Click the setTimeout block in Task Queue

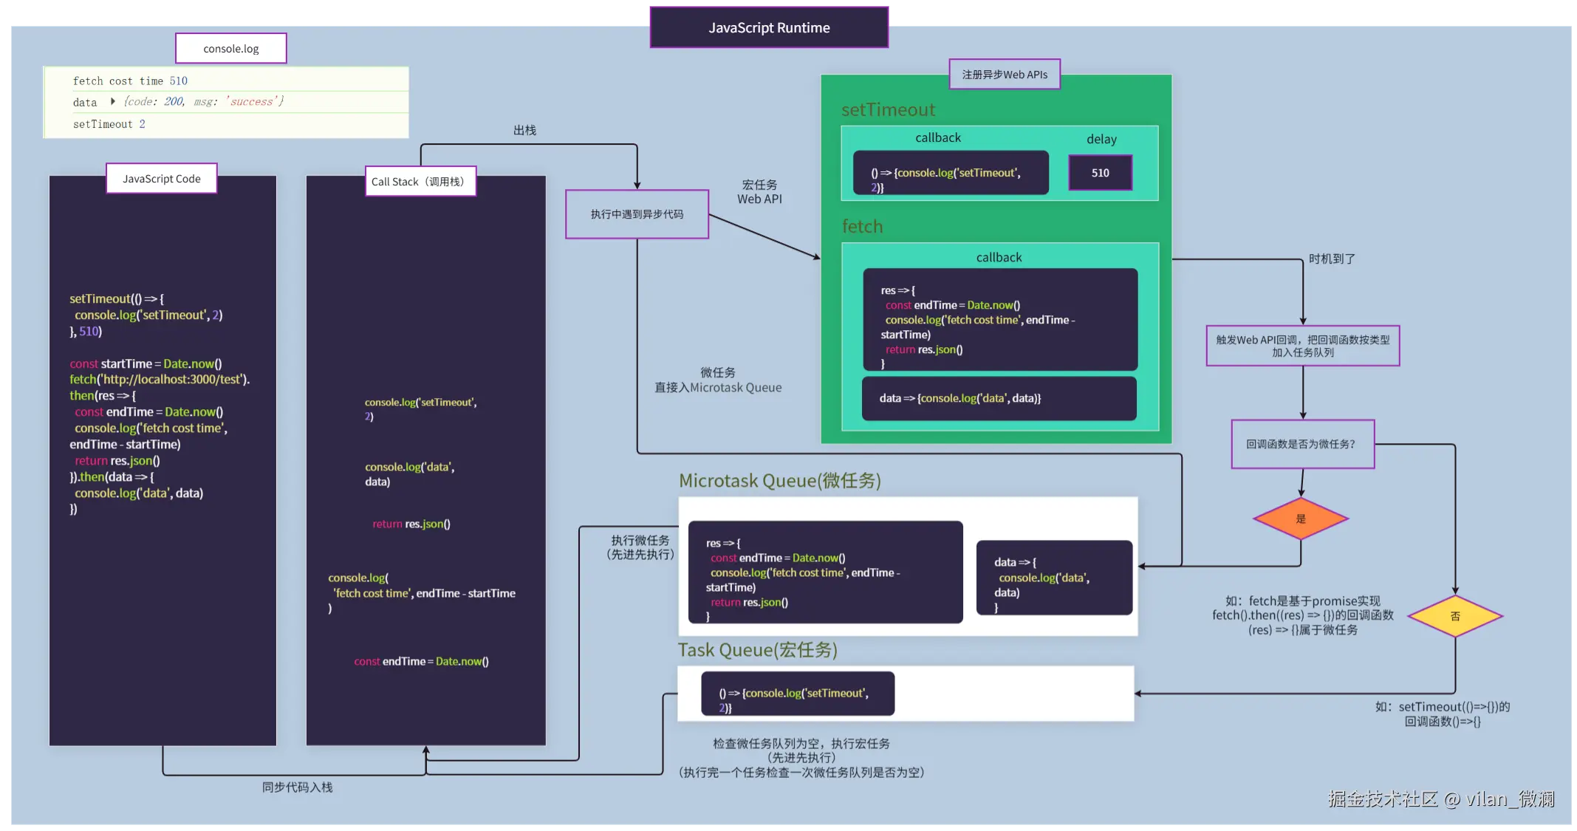797,694
